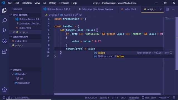Click JavaScript language mode selector
The image size is (178, 100).
click(x=133, y=97)
